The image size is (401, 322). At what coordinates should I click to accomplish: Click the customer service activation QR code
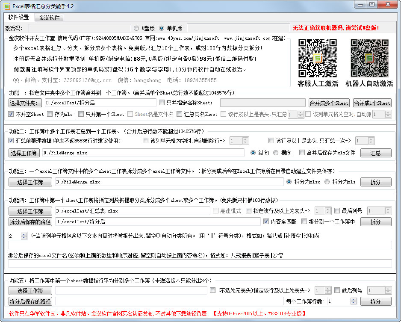[317, 58]
